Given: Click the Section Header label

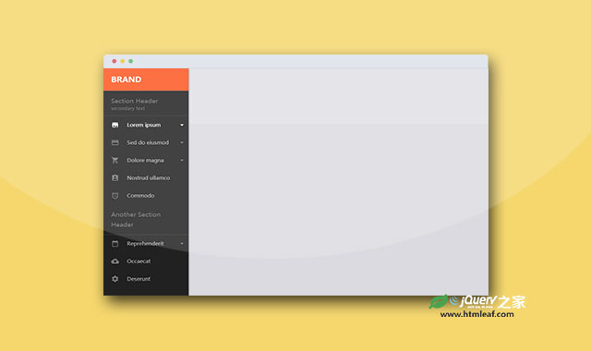Looking at the screenshot, I should (x=135, y=101).
